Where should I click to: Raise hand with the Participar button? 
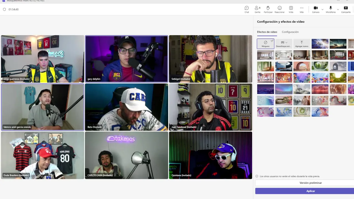point(268,9)
